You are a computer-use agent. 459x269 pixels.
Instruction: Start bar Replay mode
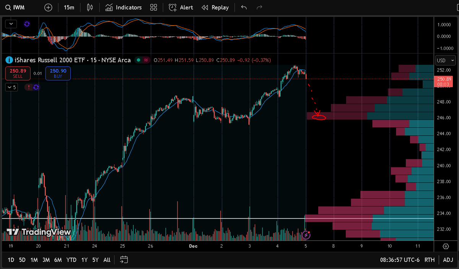pos(215,8)
